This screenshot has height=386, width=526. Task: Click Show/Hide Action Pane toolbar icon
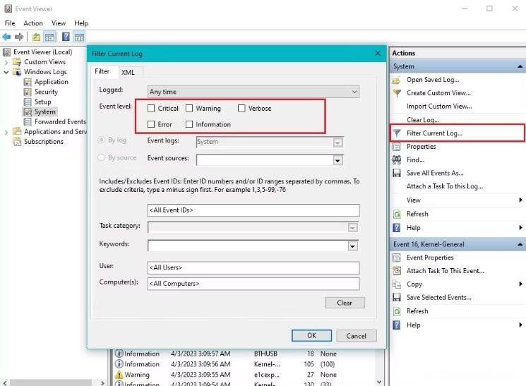coord(79,37)
